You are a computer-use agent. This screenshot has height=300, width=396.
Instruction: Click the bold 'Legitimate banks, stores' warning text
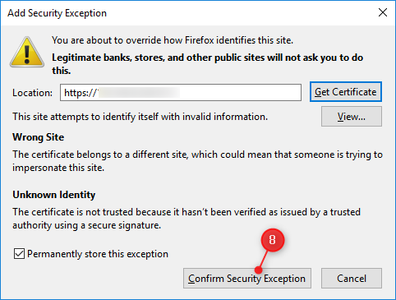point(208,64)
